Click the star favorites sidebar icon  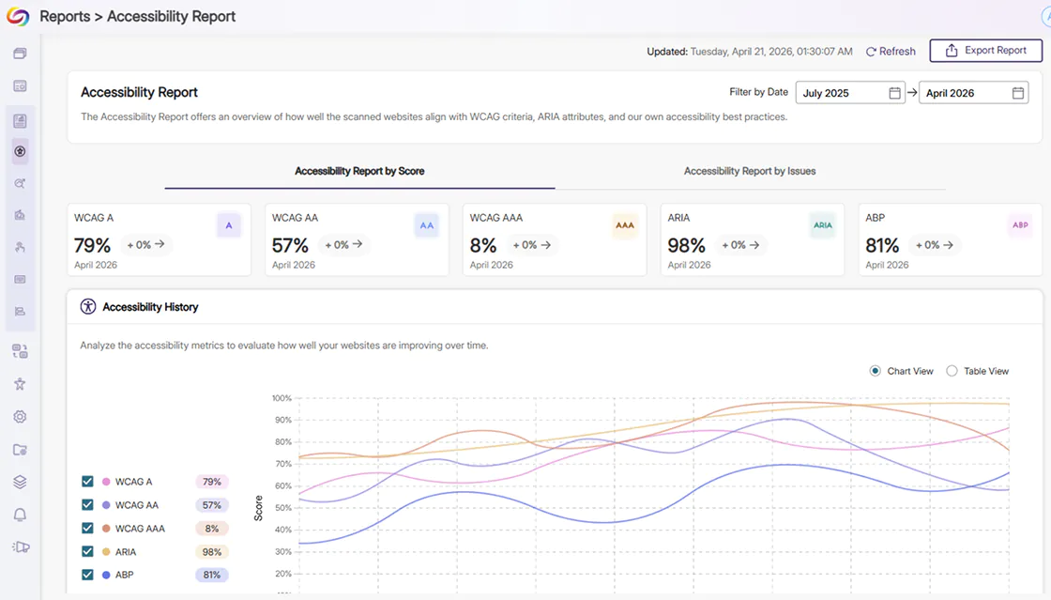click(x=20, y=383)
